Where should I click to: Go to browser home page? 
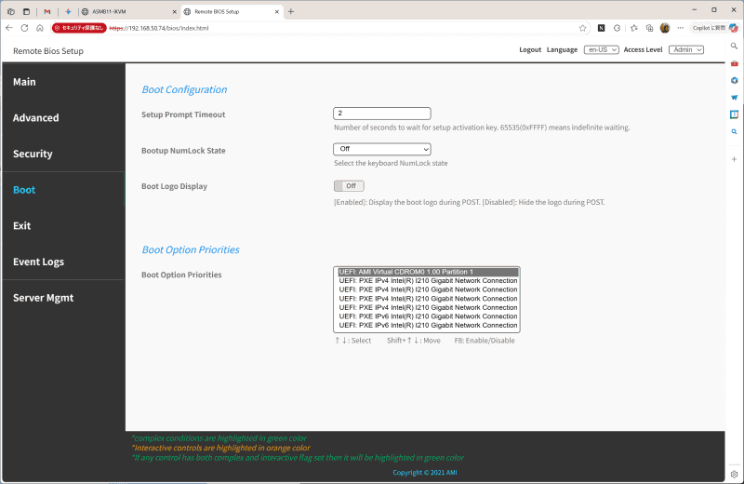coord(40,28)
